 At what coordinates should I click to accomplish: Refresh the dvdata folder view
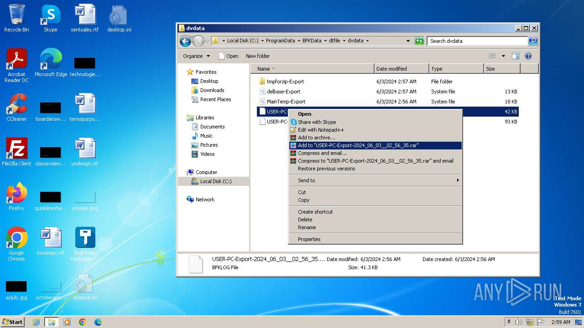pos(419,41)
